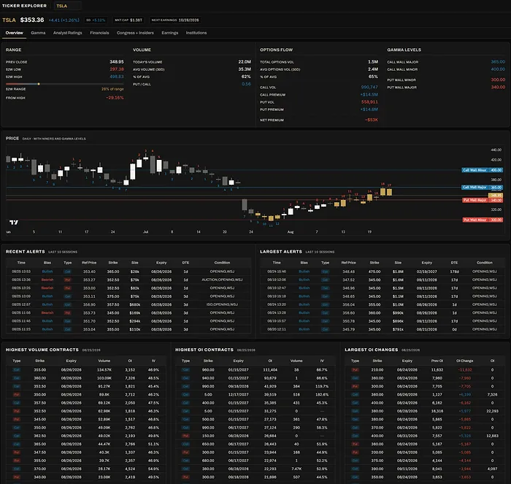Click the Put badge of the 150.00 strike highest OI row

point(185,436)
